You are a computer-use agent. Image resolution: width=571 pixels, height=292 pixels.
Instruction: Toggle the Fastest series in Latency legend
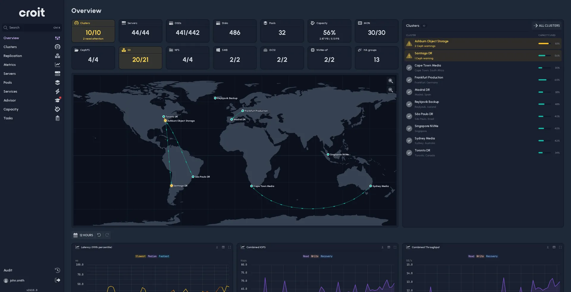(x=164, y=256)
